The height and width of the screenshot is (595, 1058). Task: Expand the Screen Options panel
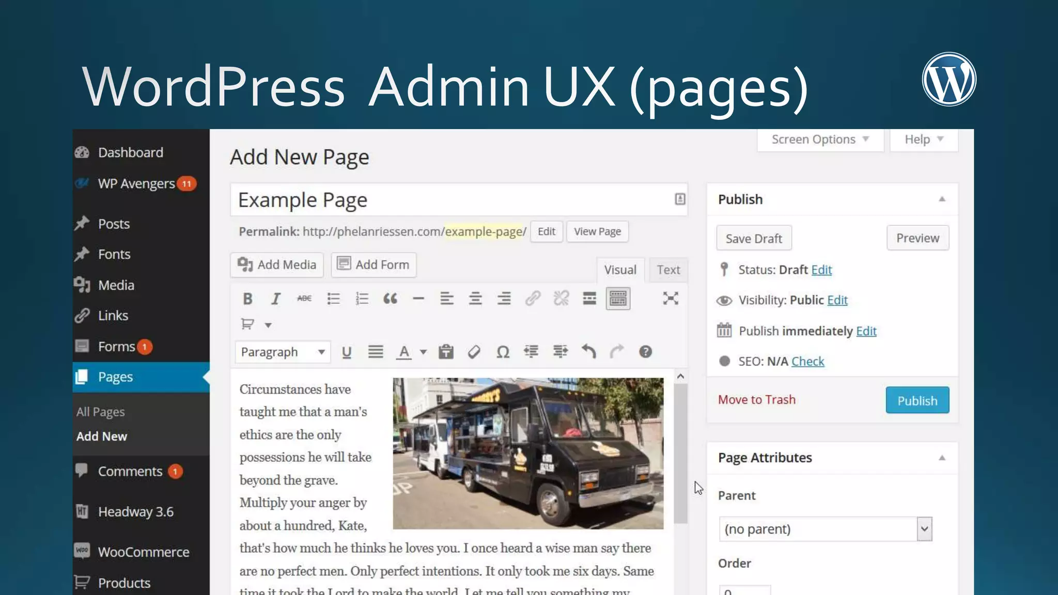click(820, 139)
